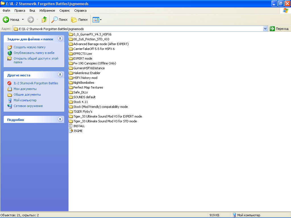Click inside the address bar path field

[138, 29]
